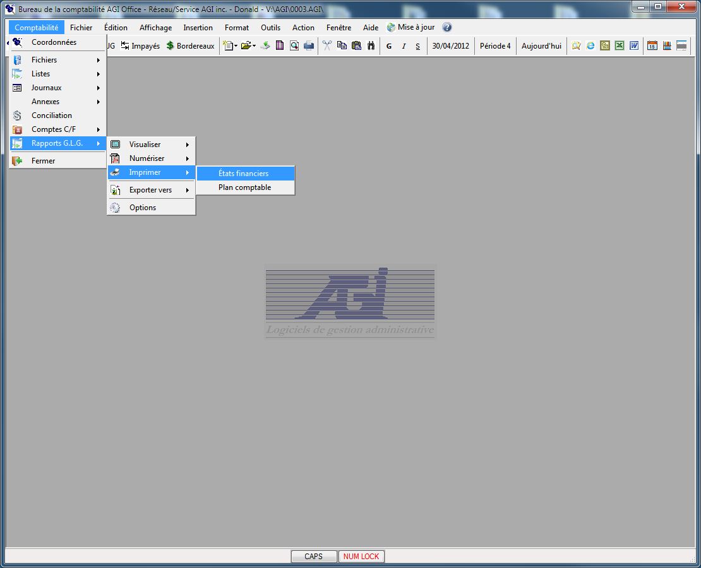Open the Comptabilité menu
Image resolution: width=701 pixels, height=568 pixels.
point(36,27)
